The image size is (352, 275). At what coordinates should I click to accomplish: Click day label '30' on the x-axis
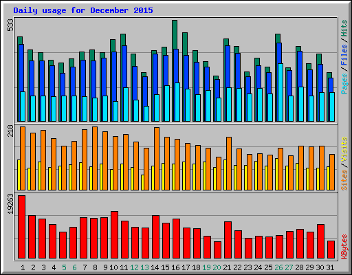coord(320,267)
